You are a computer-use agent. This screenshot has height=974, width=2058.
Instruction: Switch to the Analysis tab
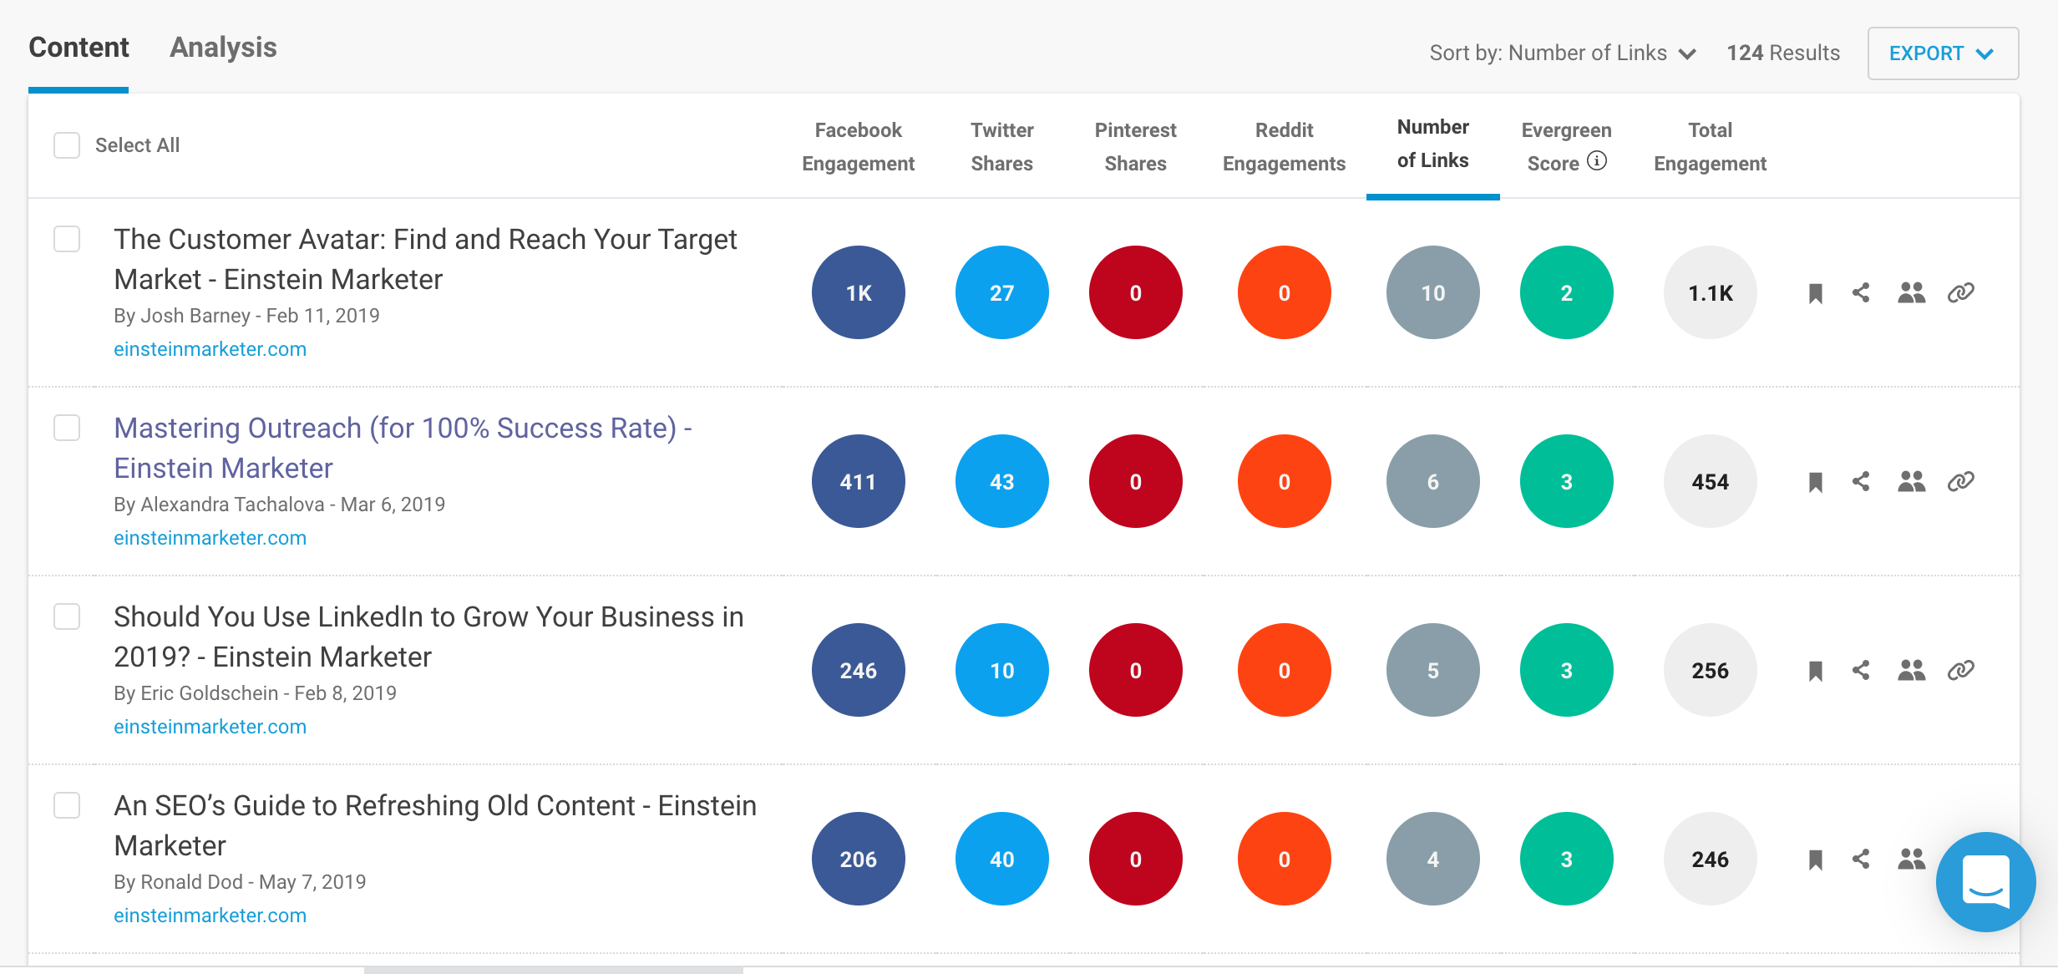223,48
